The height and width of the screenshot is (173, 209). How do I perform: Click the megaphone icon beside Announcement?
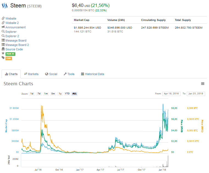(x=3, y=27)
